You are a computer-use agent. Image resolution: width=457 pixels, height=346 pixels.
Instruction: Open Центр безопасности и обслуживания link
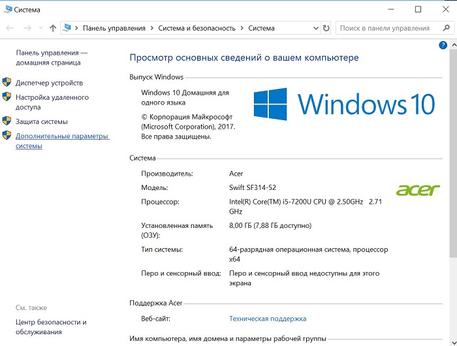point(51,327)
